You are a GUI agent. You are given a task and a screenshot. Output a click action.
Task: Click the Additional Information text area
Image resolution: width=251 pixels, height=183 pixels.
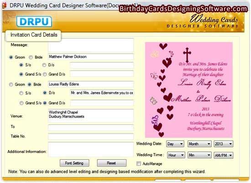coord(91,149)
